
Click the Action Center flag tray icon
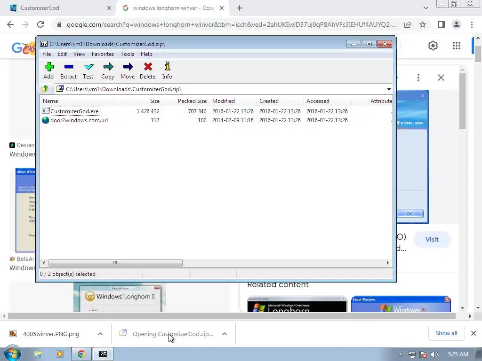tap(423, 354)
